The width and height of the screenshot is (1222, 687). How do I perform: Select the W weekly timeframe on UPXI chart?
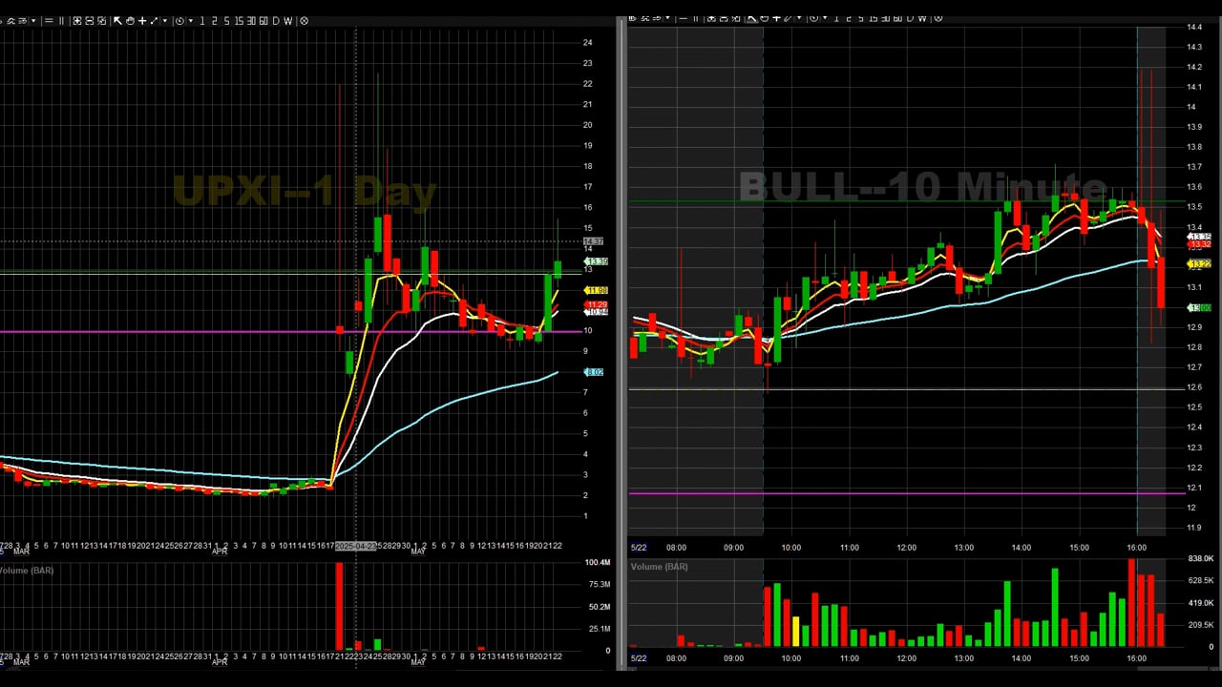(288, 21)
